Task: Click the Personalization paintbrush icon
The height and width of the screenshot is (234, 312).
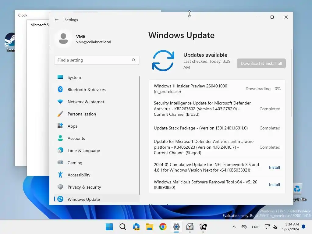Action: tap(60, 114)
